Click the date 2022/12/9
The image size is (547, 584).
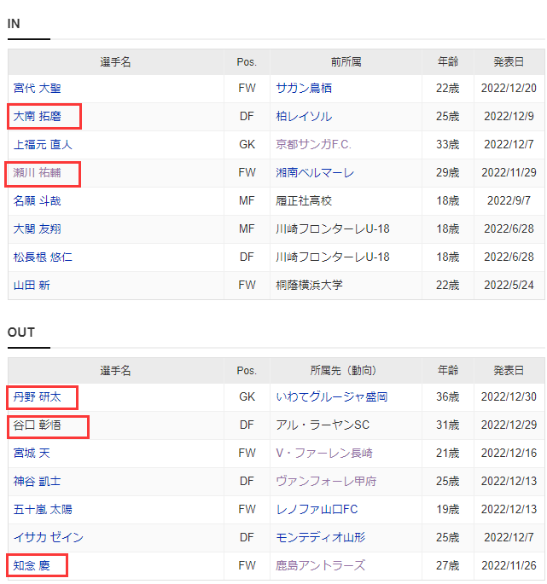pos(509,116)
